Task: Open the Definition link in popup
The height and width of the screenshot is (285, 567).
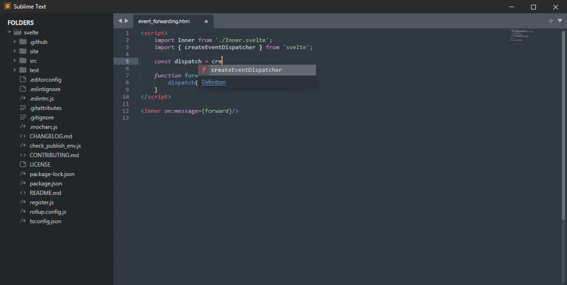Action: (x=214, y=82)
